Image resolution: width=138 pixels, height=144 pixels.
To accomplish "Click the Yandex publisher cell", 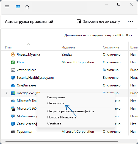I will (67, 55).
